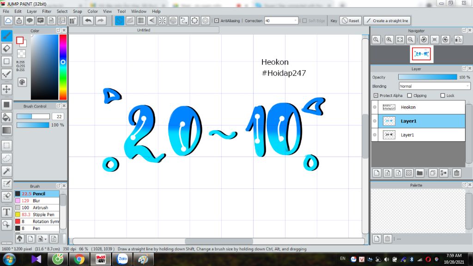Toggle the Soft Edge checkbox
This screenshot has height=266, width=473.
point(305,20)
